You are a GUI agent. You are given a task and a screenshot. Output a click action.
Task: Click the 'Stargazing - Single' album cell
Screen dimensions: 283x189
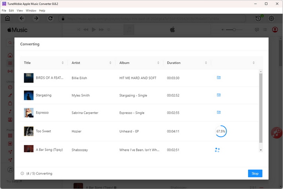pyautogui.click(x=133, y=95)
